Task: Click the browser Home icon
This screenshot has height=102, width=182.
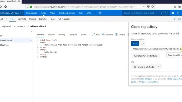Action: click(x=5, y=7)
